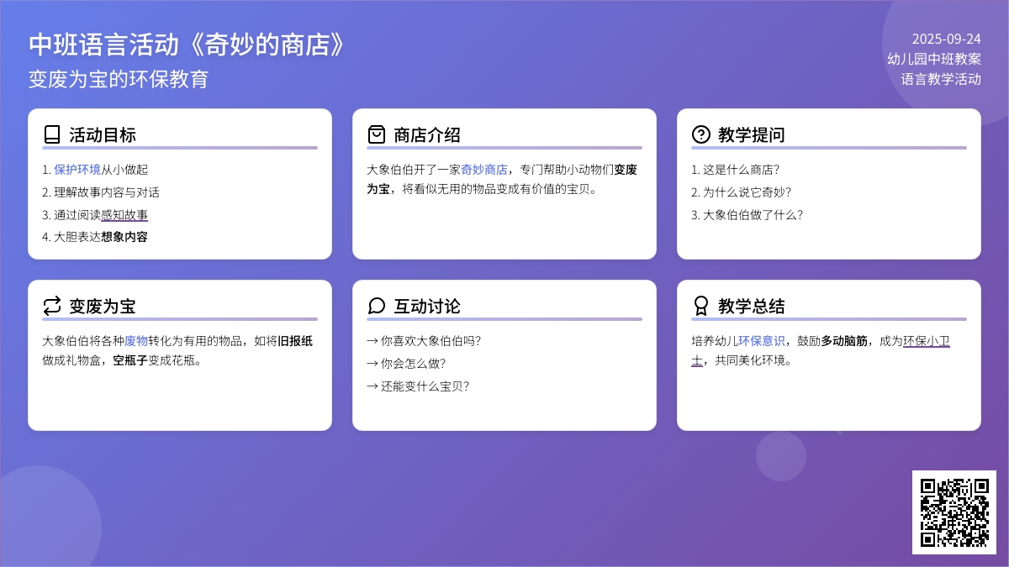Viewport: 1009px width, 567px height.
Task: Click the 教学总结 card heading
Action: point(751,306)
